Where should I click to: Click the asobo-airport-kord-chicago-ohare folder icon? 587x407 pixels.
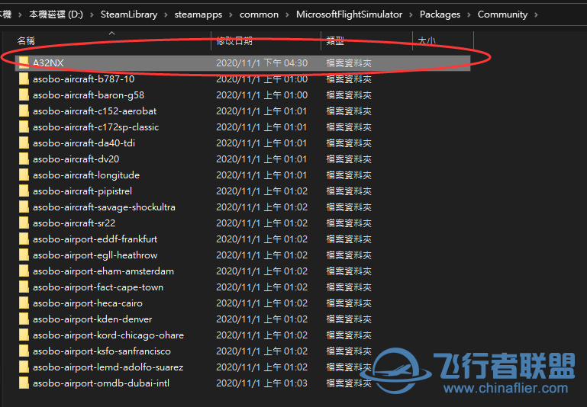pyautogui.click(x=24, y=335)
